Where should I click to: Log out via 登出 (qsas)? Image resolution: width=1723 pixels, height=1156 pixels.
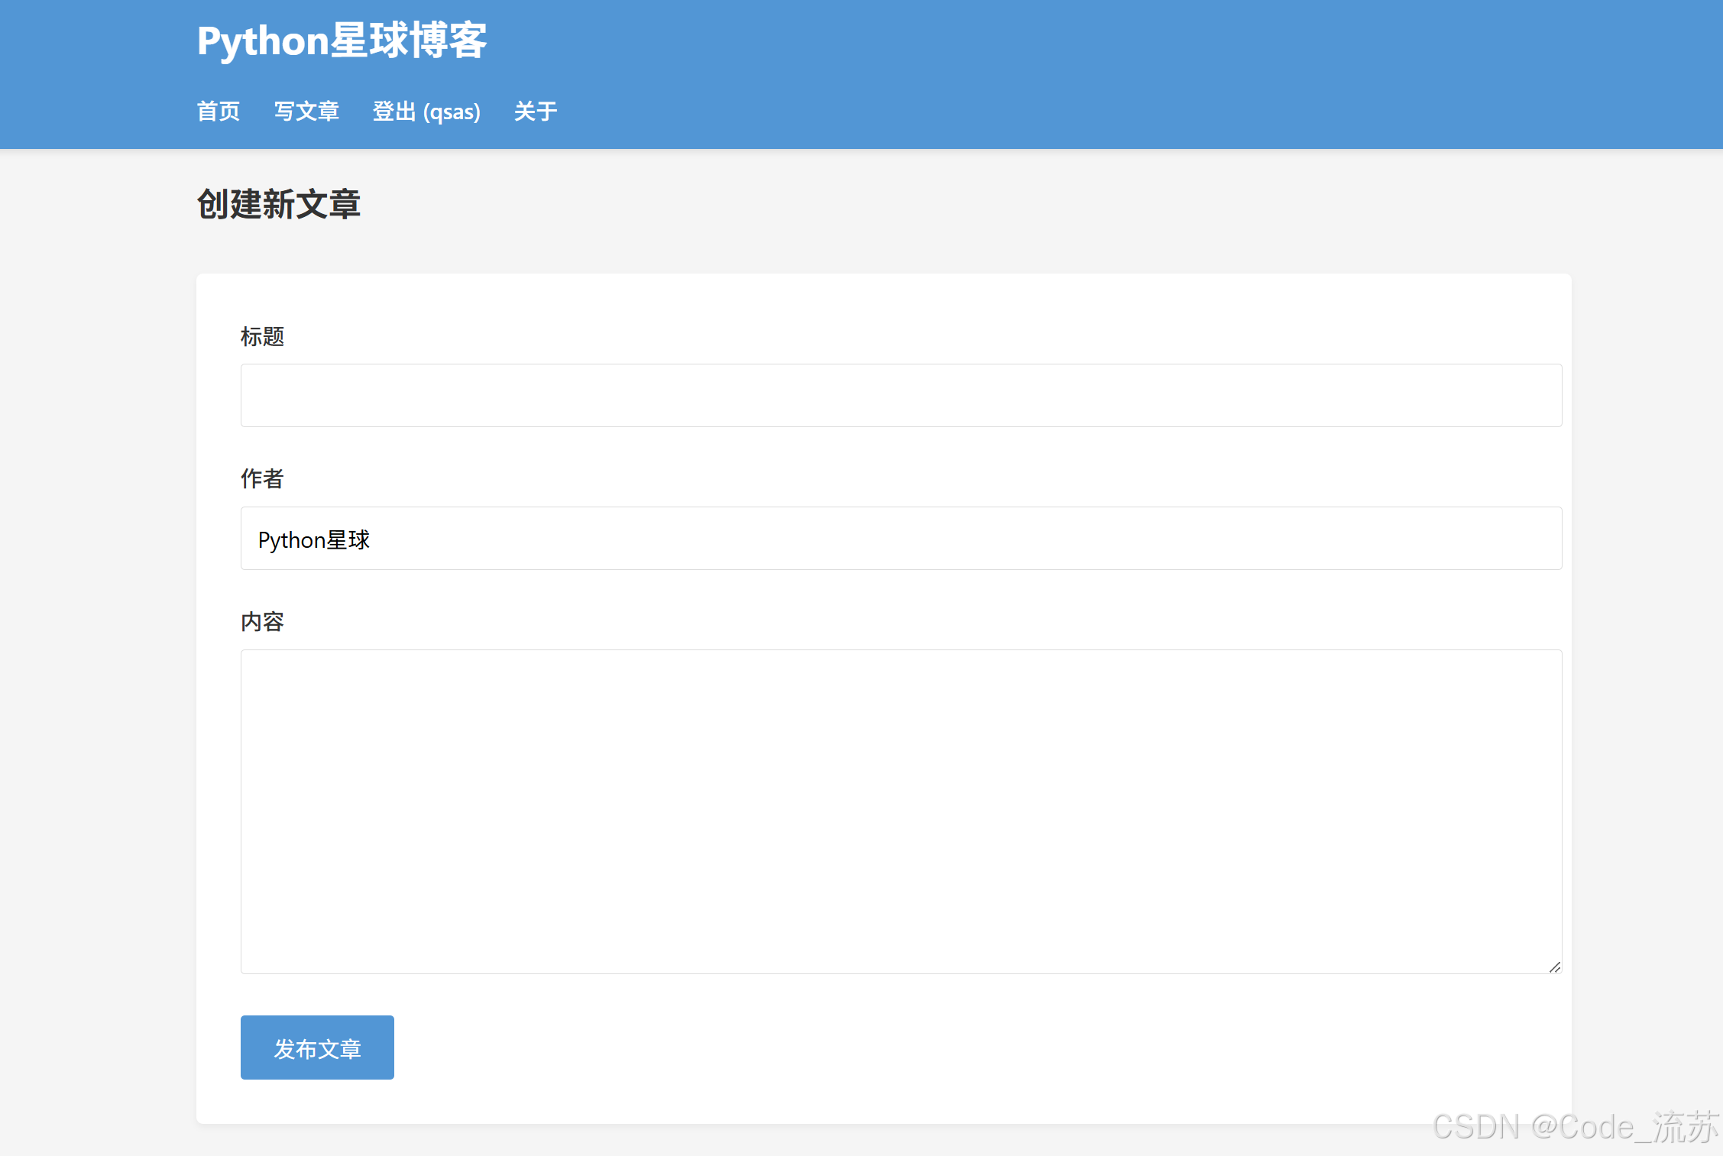pos(426,112)
